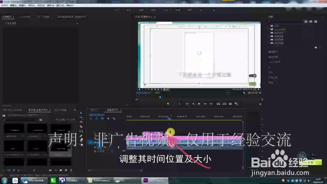Toggle Snap in the timeline

click(96, 119)
